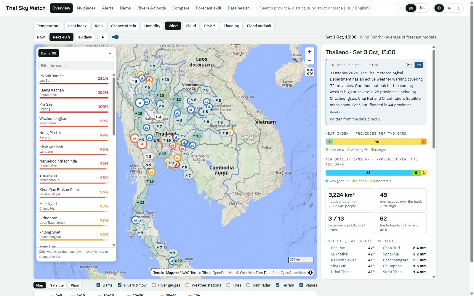The height and width of the screenshot is (296, 474).
Task: Switch the brief language to Thai
Action: (x=409, y=65)
